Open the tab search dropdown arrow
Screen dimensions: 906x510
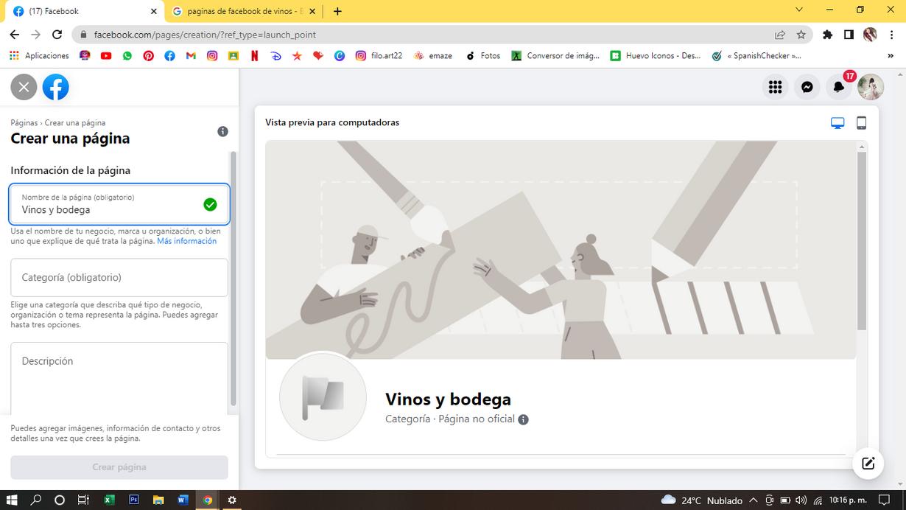(799, 10)
